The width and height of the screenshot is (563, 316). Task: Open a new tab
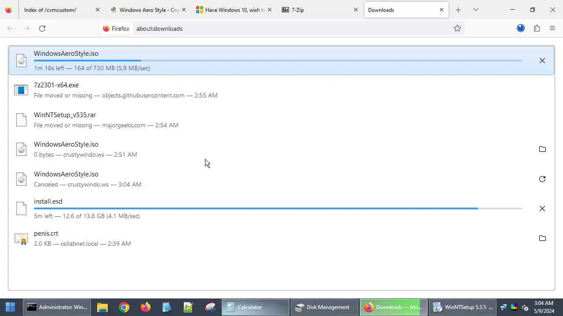click(458, 10)
